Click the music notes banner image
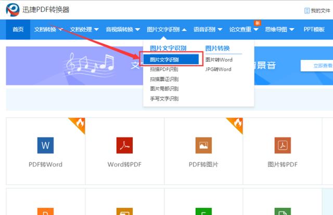The height and width of the screenshot is (215, 333). [x=90, y=65]
